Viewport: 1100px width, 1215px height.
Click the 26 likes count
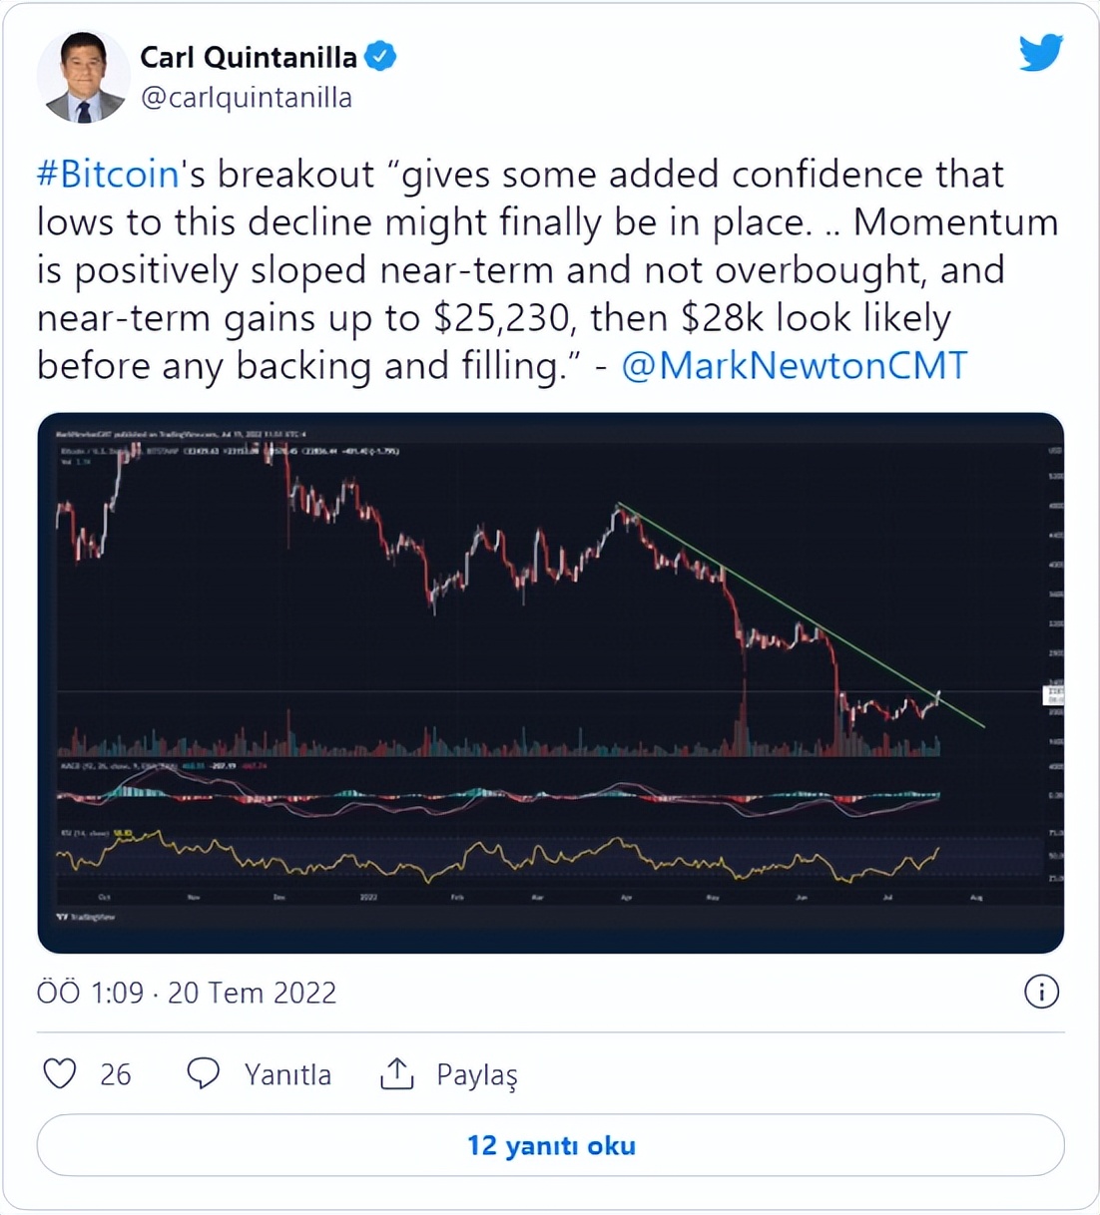click(116, 1074)
